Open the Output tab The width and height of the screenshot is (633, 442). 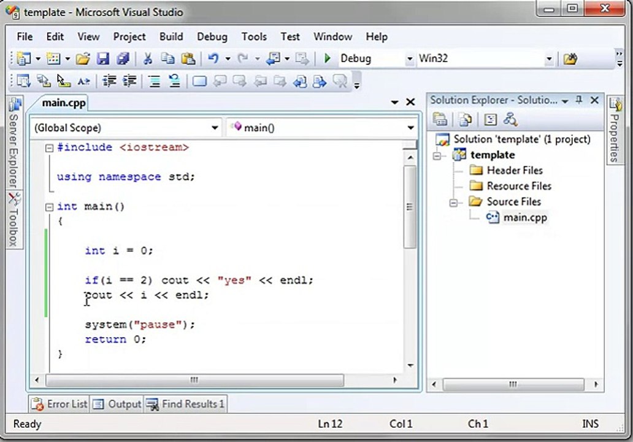point(117,403)
